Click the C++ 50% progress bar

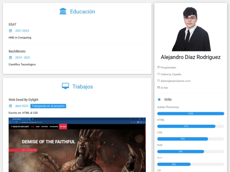pyautogui.click(x=190, y=164)
